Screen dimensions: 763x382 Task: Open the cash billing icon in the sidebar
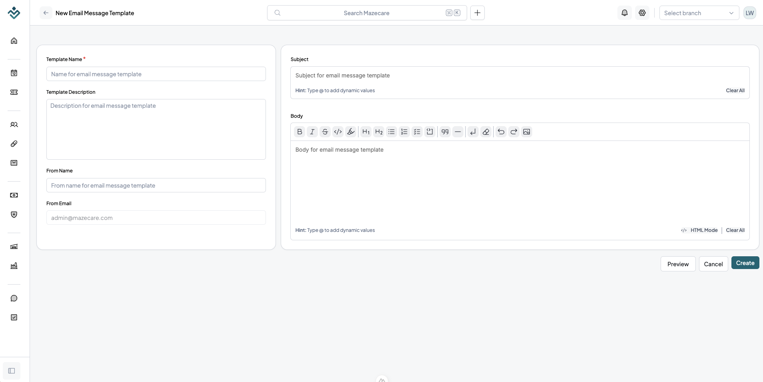click(14, 195)
